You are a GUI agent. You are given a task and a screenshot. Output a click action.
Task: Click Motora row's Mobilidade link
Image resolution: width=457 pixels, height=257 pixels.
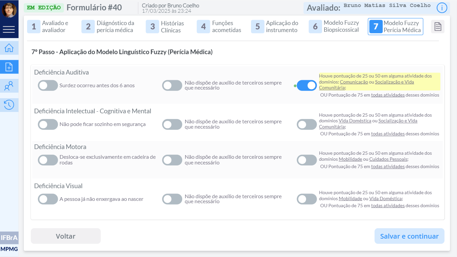click(x=350, y=159)
